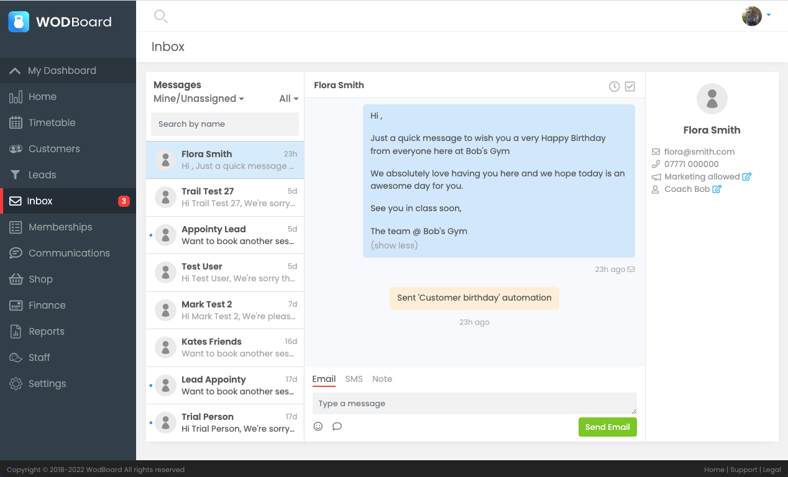
Task: Select the Timetable icon in the sidebar
Action: click(x=15, y=122)
